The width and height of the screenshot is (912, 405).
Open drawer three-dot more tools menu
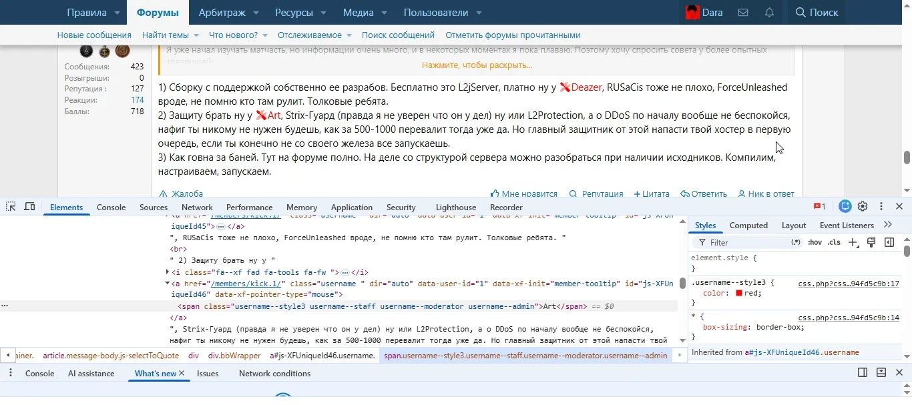(11, 373)
